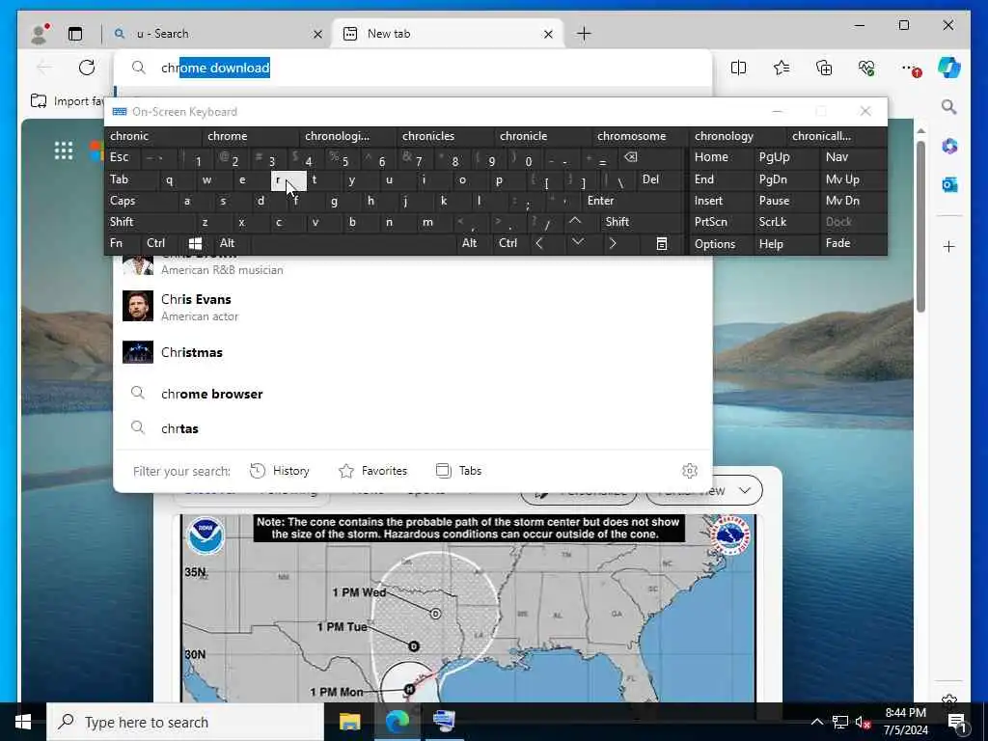Open Collections icon in toolbar
This screenshot has height=741, width=988.
pos(824,68)
